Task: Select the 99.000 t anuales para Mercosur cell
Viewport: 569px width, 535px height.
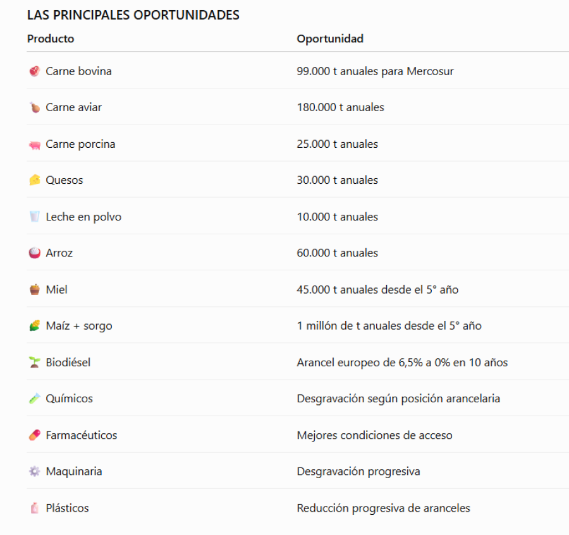Action: 375,71
